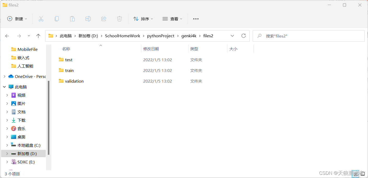Click the Downloads (下载) arrow icon
This screenshot has height=178, width=368.
[x=14, y=120]
